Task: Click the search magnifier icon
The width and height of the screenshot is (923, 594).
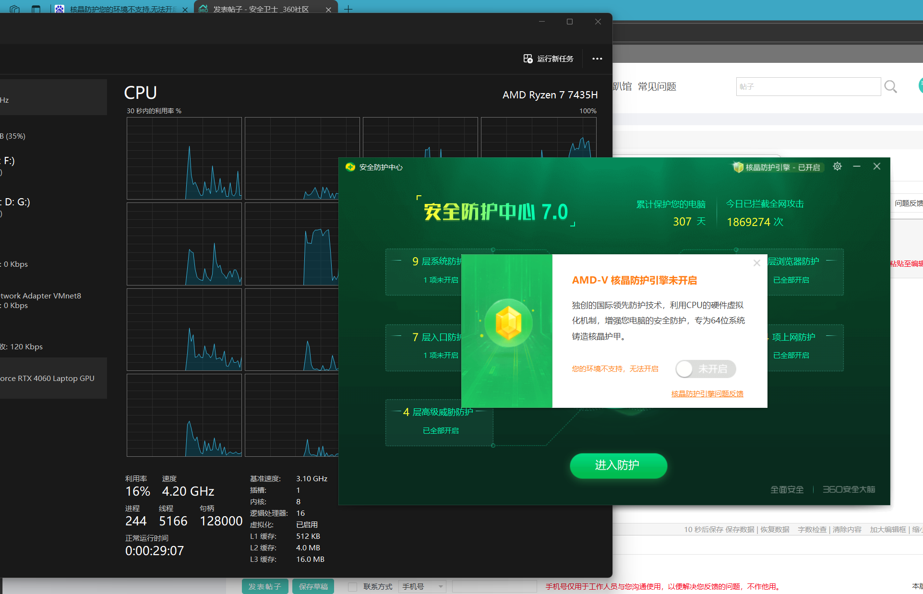Action: [890, 87]
